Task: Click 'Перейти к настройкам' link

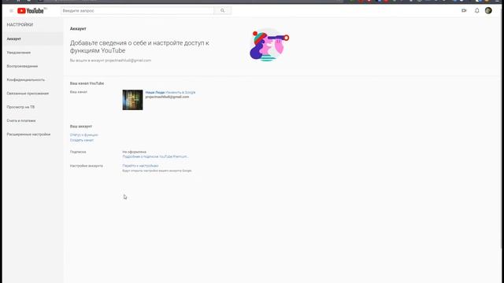Action: pos(140,166)
